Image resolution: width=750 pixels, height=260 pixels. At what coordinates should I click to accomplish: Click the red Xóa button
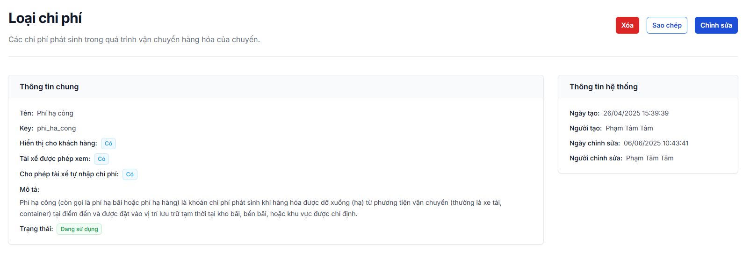[x=627, y=25]
